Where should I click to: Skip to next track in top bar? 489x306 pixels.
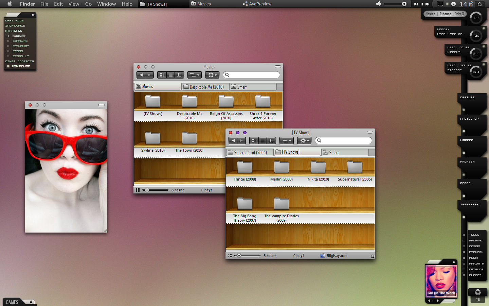(x=428, y=4)
